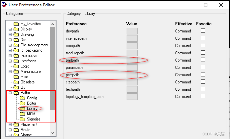Expand the Display category
Viewport: 230px width, 139px height.
point(10,29)
